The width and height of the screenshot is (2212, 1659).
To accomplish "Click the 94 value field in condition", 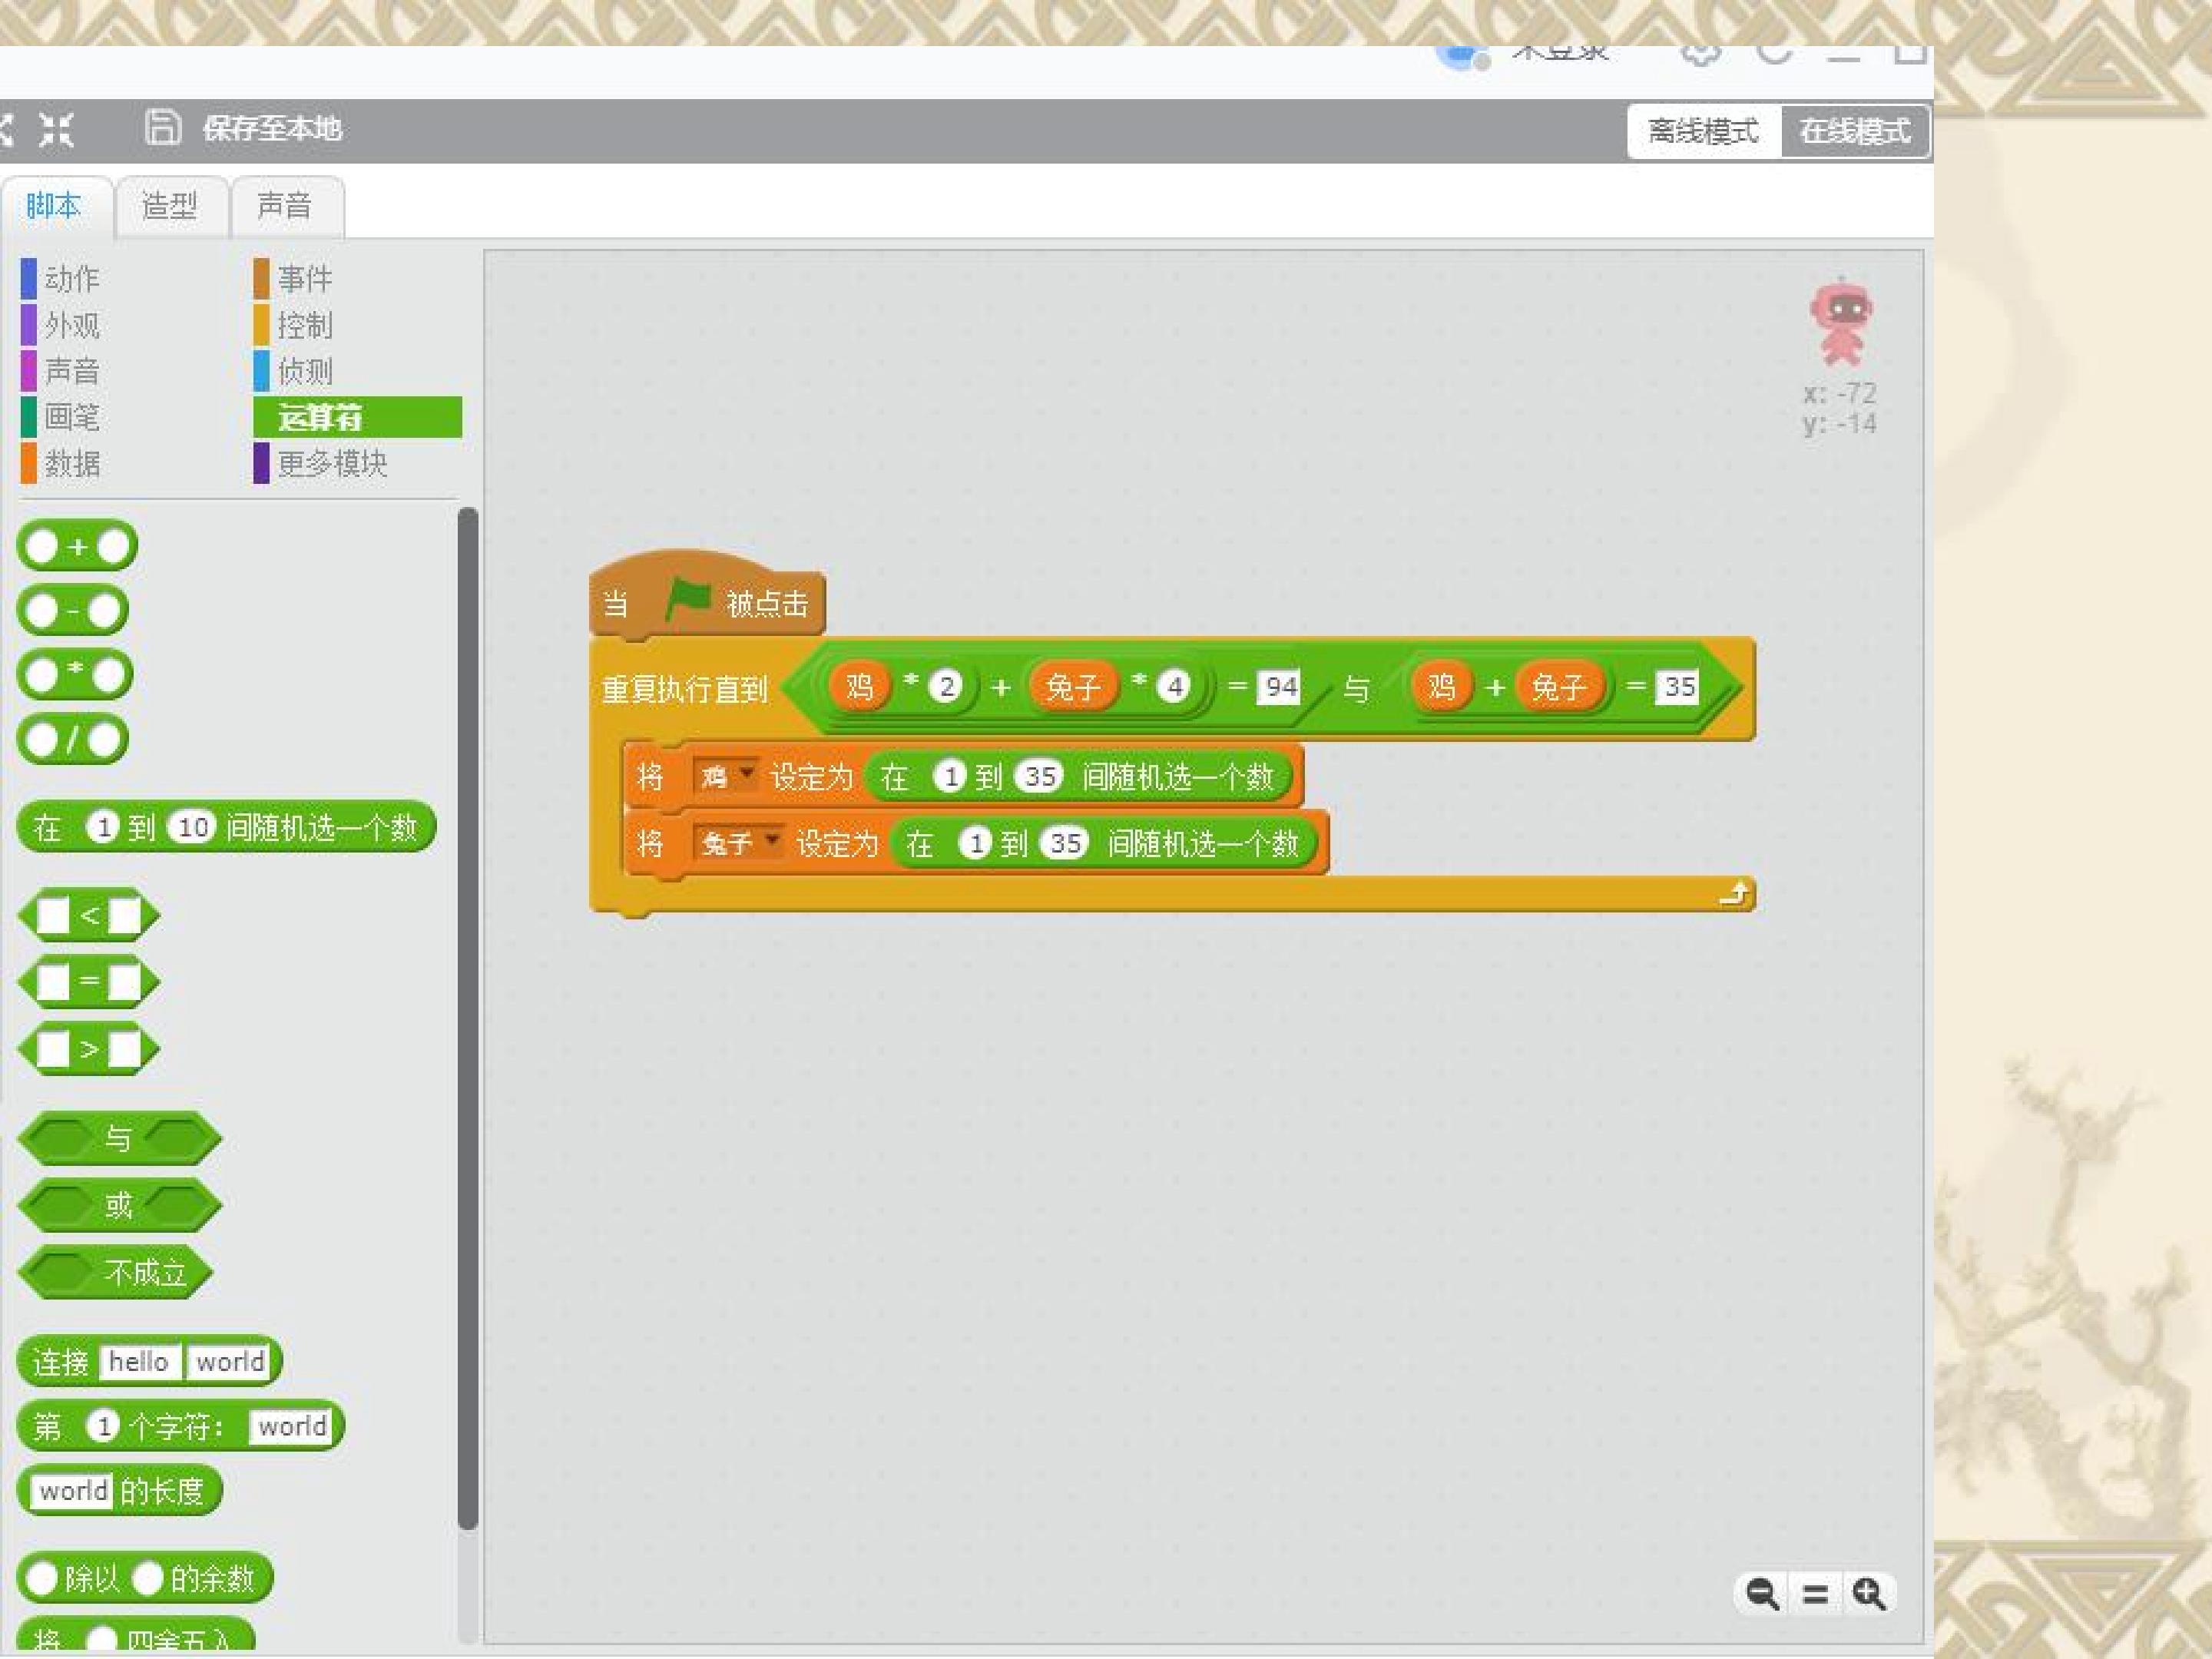I will pos(1279,687).
